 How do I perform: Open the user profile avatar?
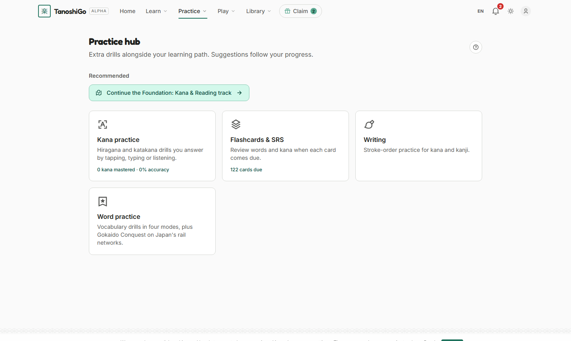coord(526,11)
